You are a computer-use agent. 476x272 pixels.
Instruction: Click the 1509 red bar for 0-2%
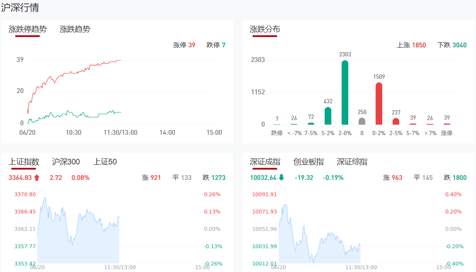coord(379,104)
